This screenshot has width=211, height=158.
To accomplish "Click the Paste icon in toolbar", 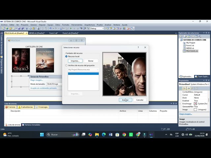I will click(x=34, y=29).
